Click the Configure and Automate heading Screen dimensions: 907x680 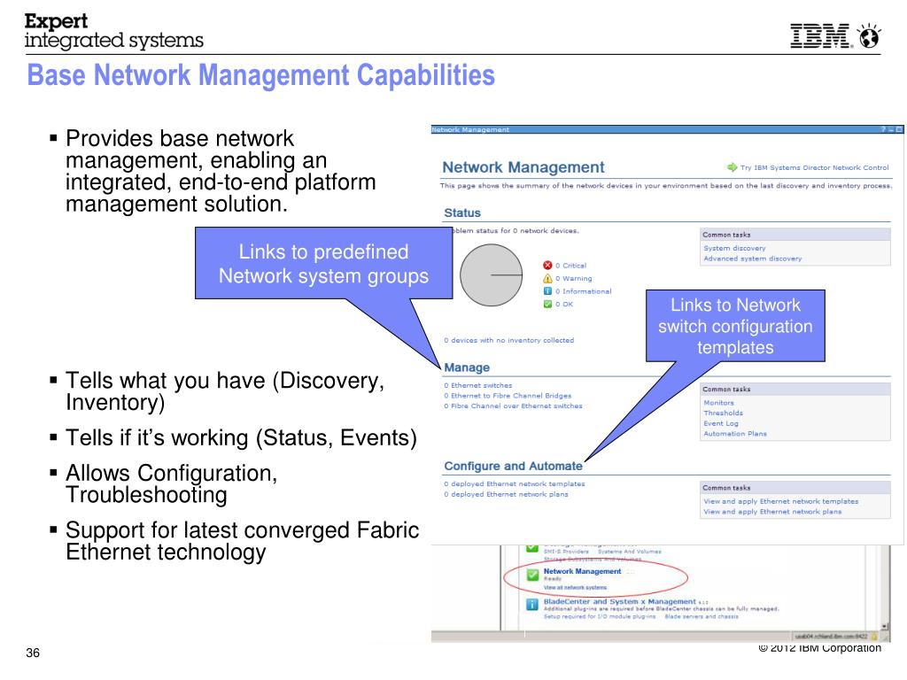(513, 466)
